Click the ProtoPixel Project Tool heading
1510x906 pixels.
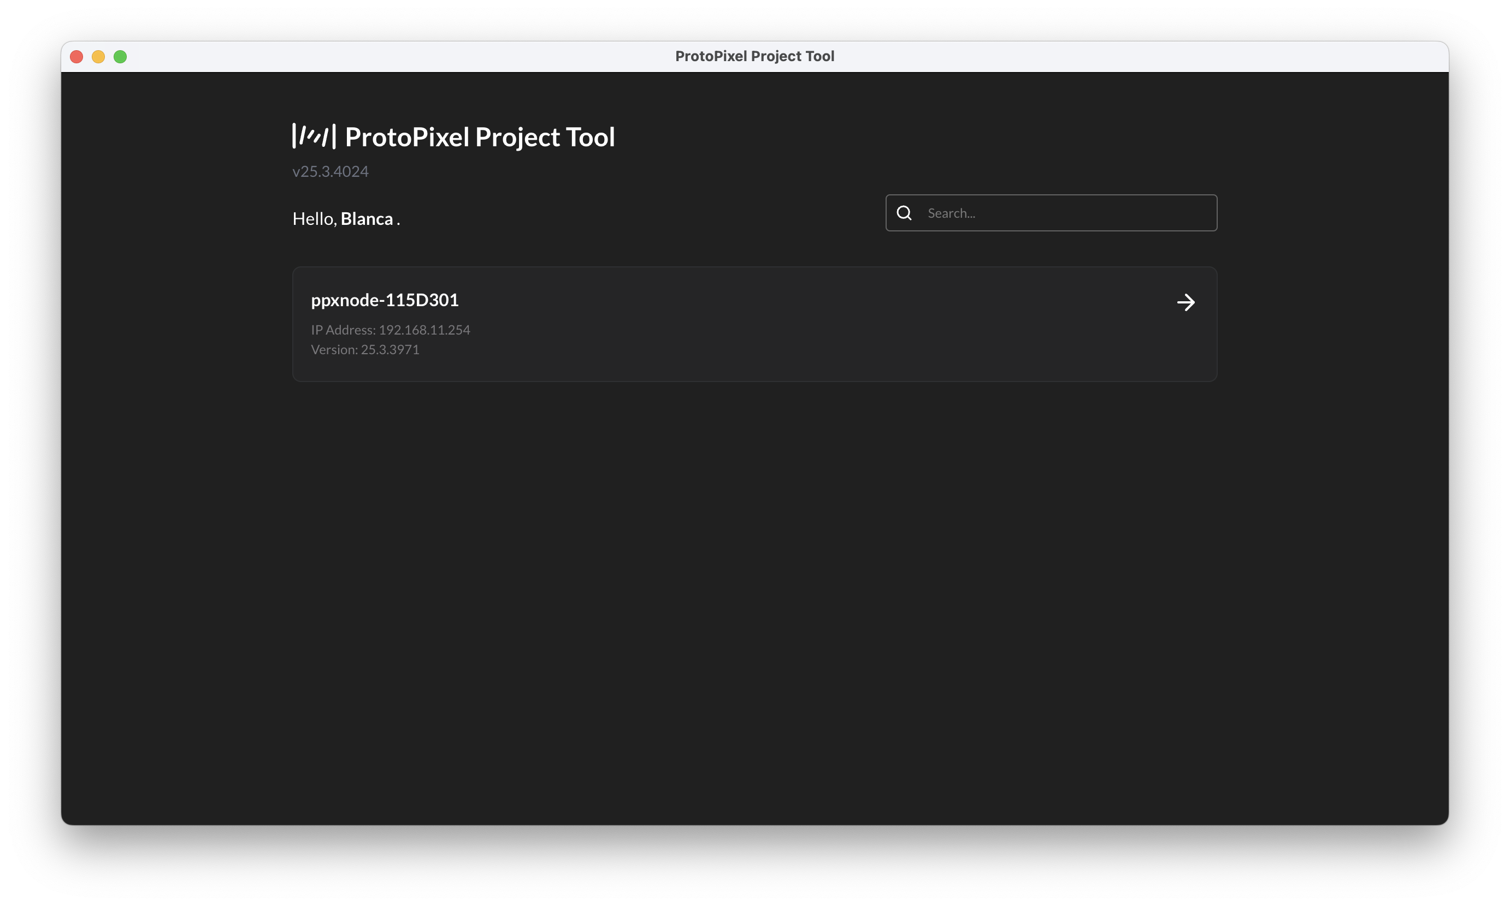point(480,135)
